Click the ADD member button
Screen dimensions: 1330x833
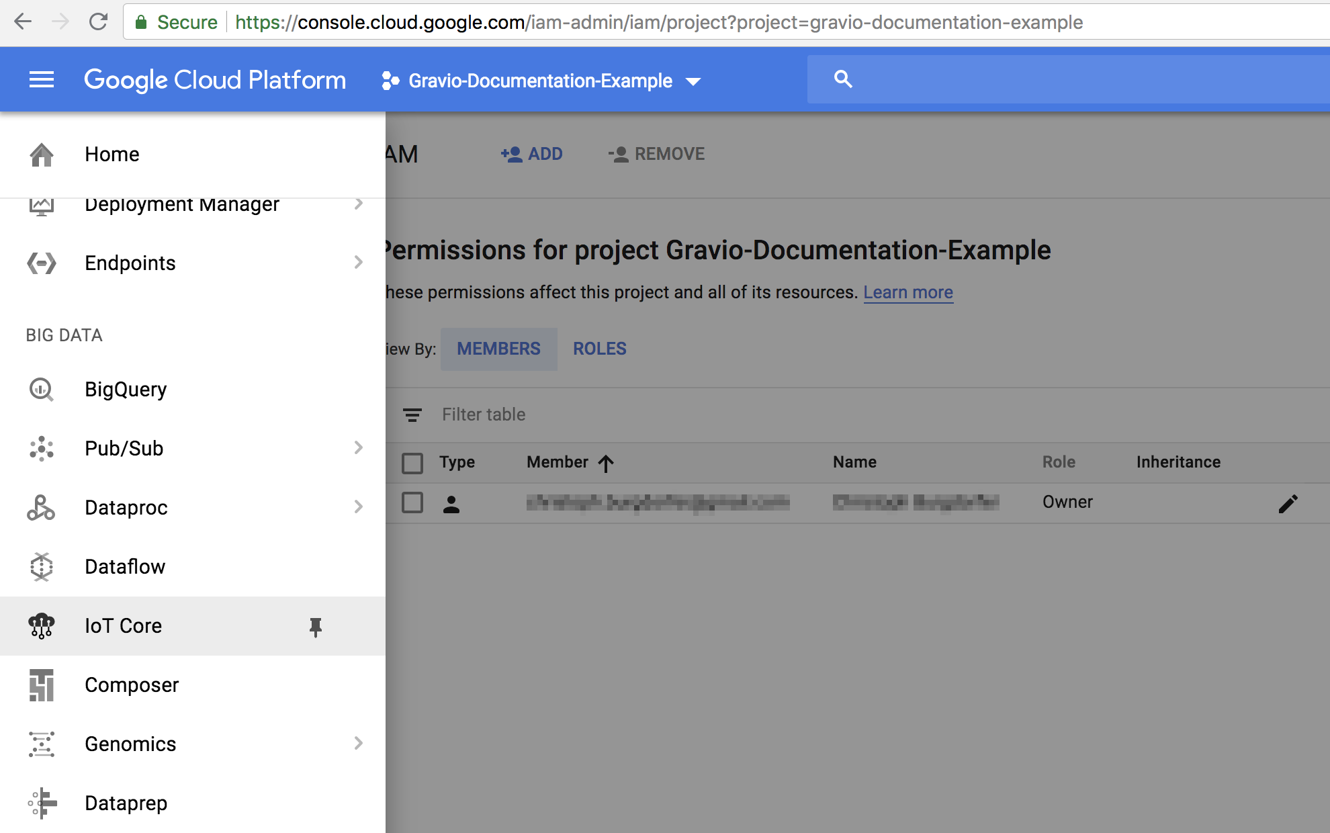(x=532, y=155)
